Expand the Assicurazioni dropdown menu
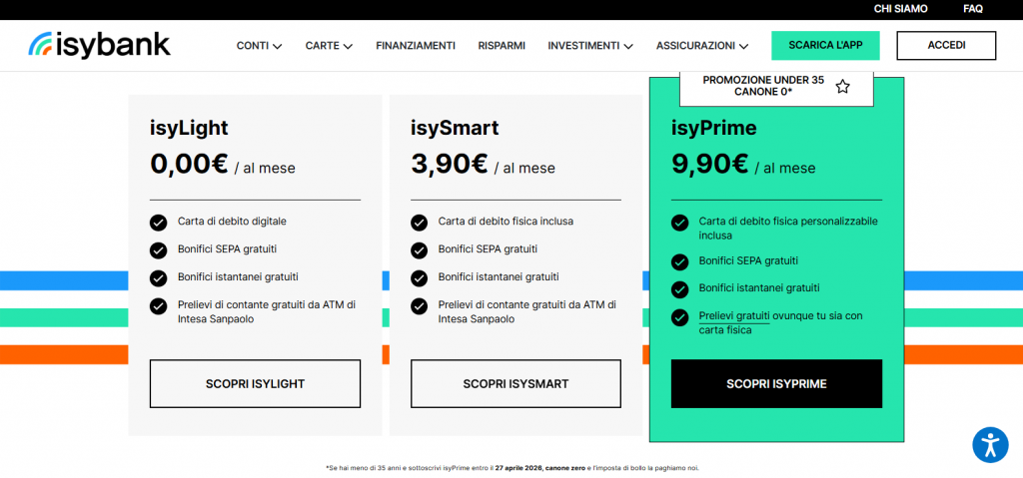The image size is (1023, 478). click(x=702, y=46)
